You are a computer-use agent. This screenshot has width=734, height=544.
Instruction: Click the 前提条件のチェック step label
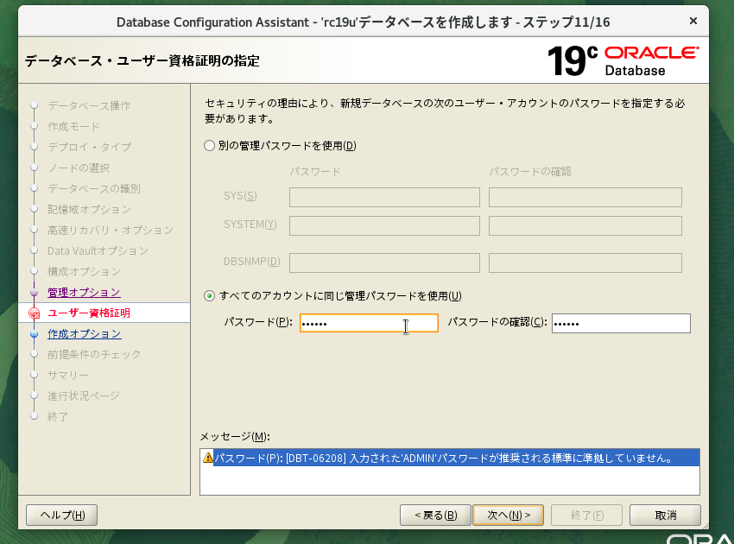pos(94,354)
